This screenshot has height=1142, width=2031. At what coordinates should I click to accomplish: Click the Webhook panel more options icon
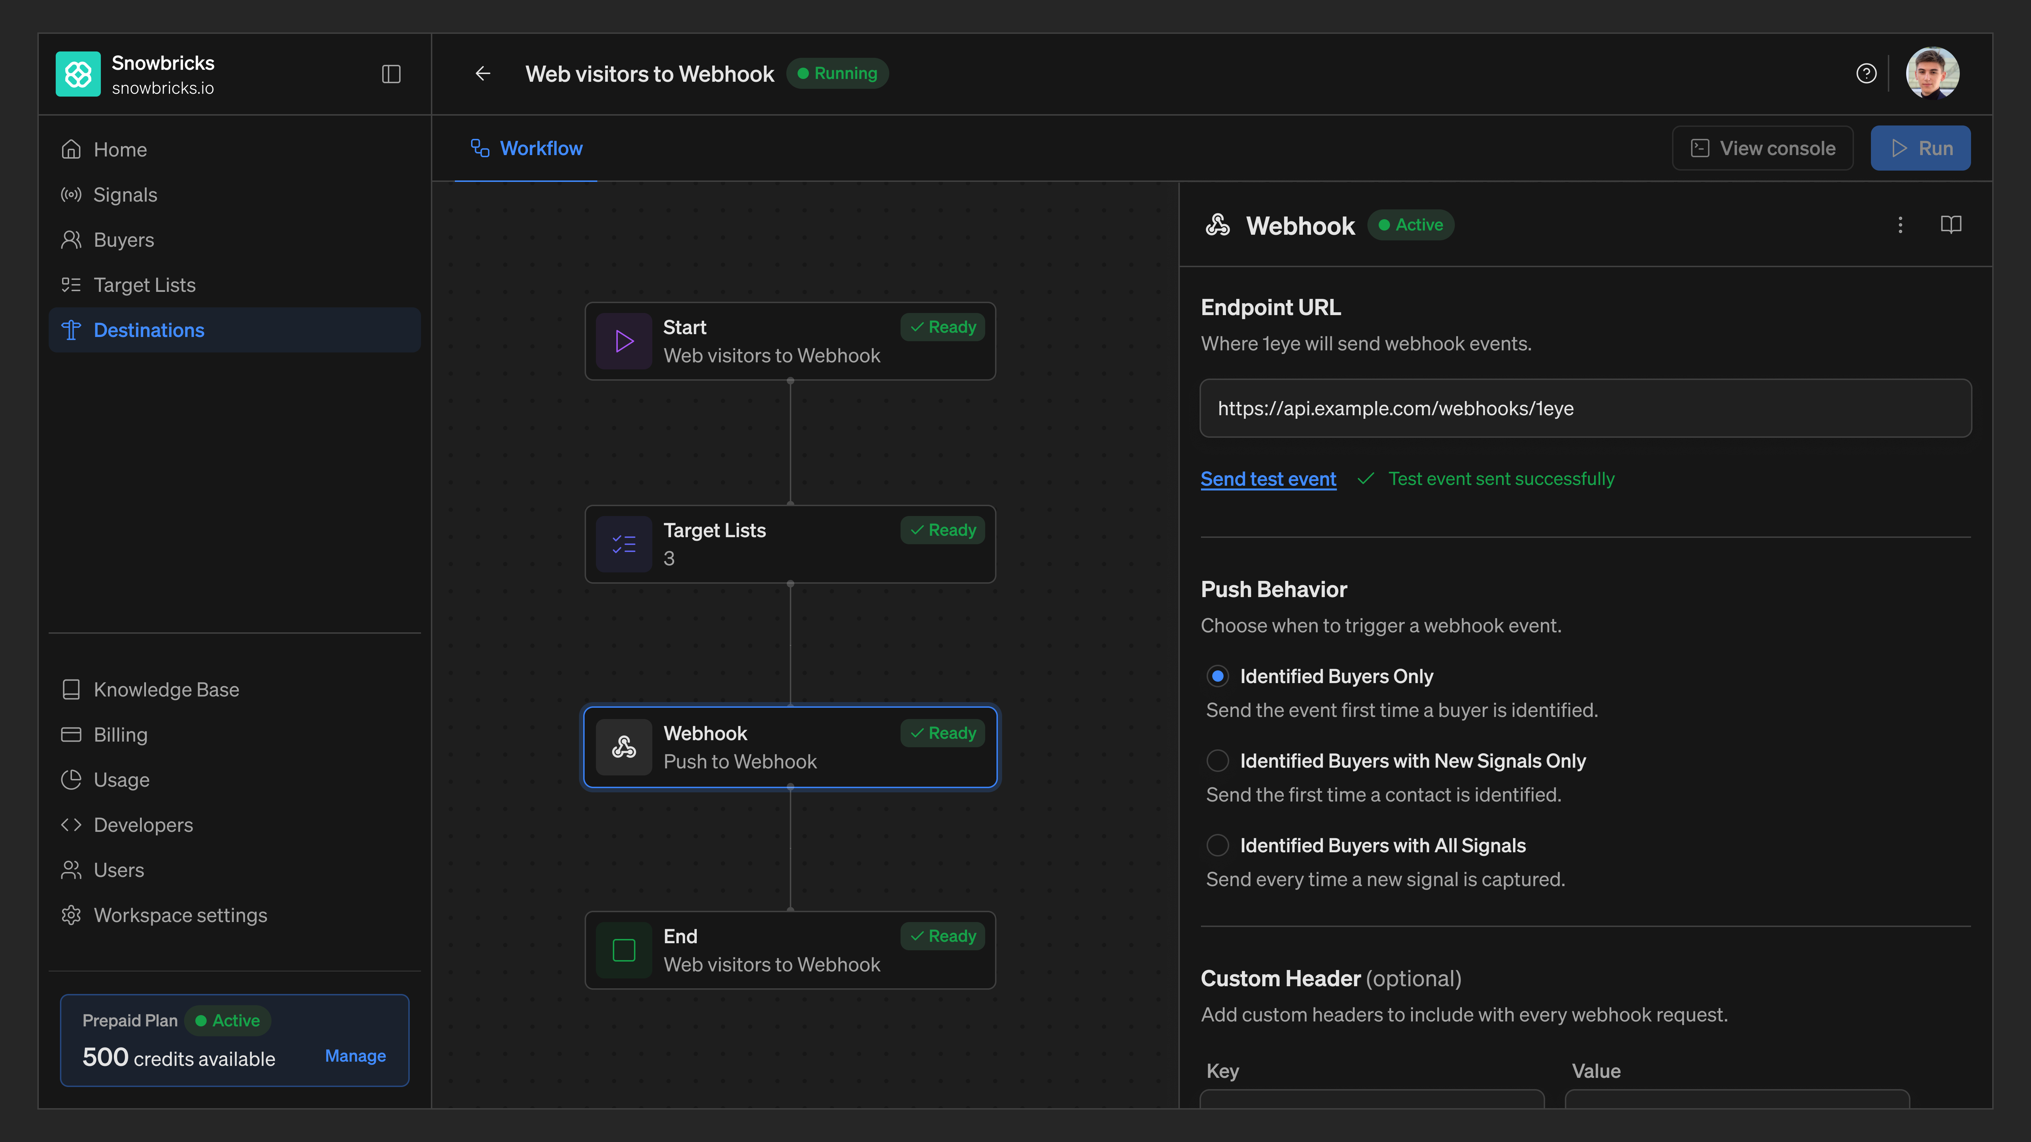coord(1900,226)
